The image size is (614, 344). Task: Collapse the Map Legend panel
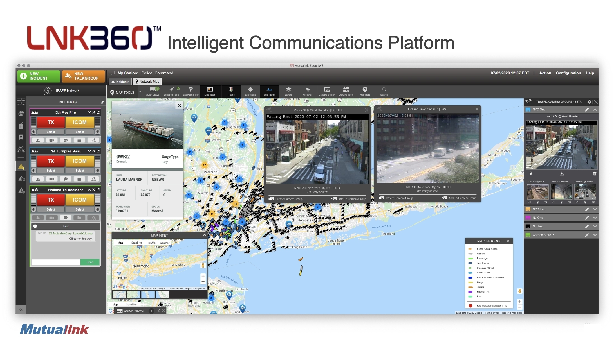coord(508,241)
